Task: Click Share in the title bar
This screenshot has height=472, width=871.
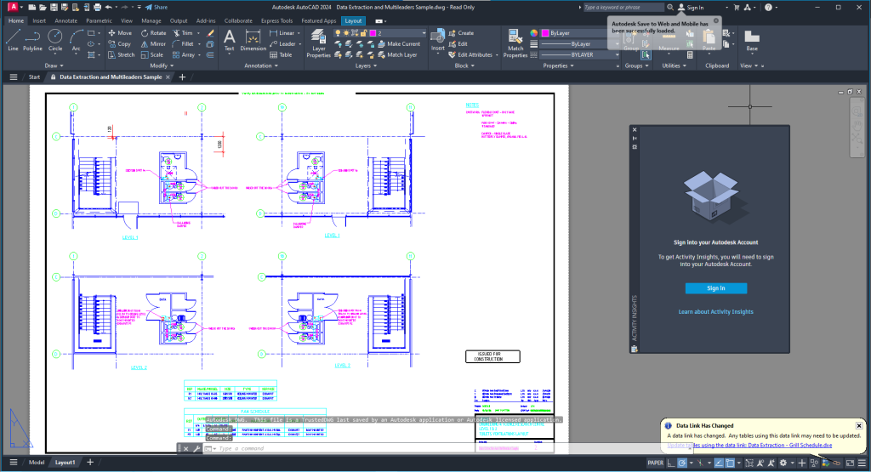Action: click(x=157, y=7)
